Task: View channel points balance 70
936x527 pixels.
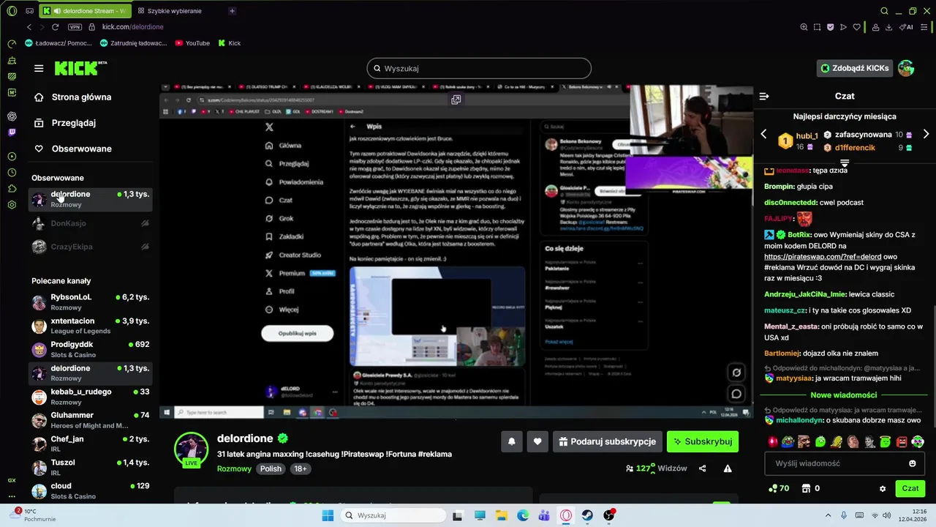Action: pos(778,488)
